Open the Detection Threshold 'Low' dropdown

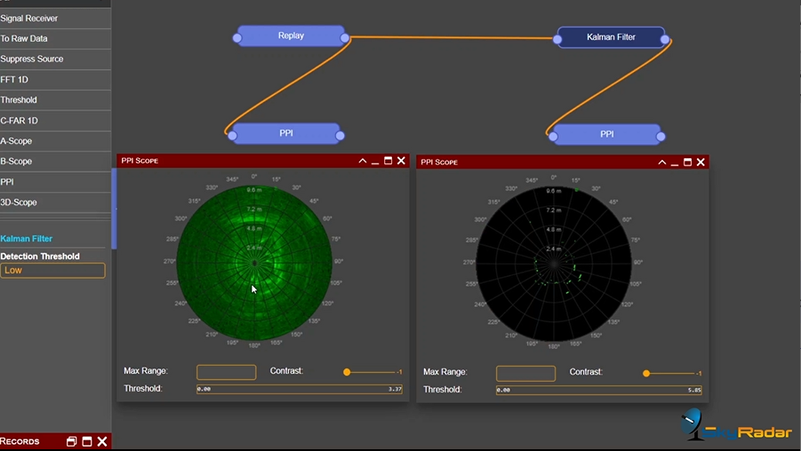(52, 271)
